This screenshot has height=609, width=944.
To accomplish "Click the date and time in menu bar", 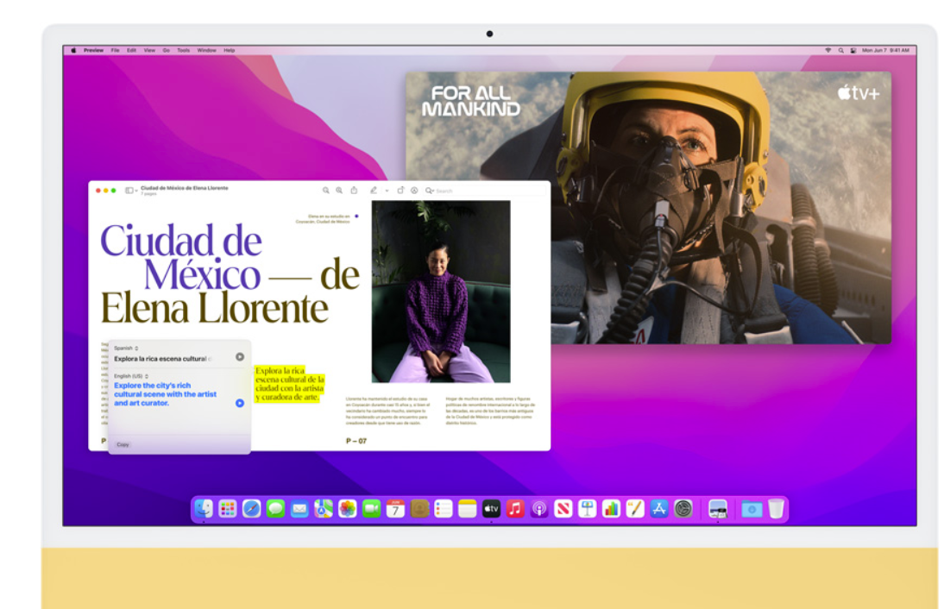I will [x=885, y=51].
